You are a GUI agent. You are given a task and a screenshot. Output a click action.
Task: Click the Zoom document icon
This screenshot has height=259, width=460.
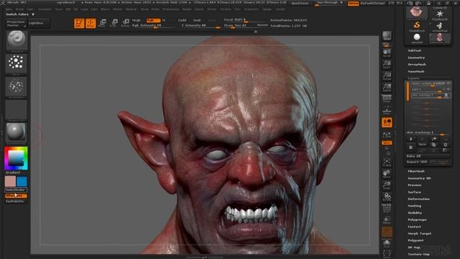[x=387, y=64]
